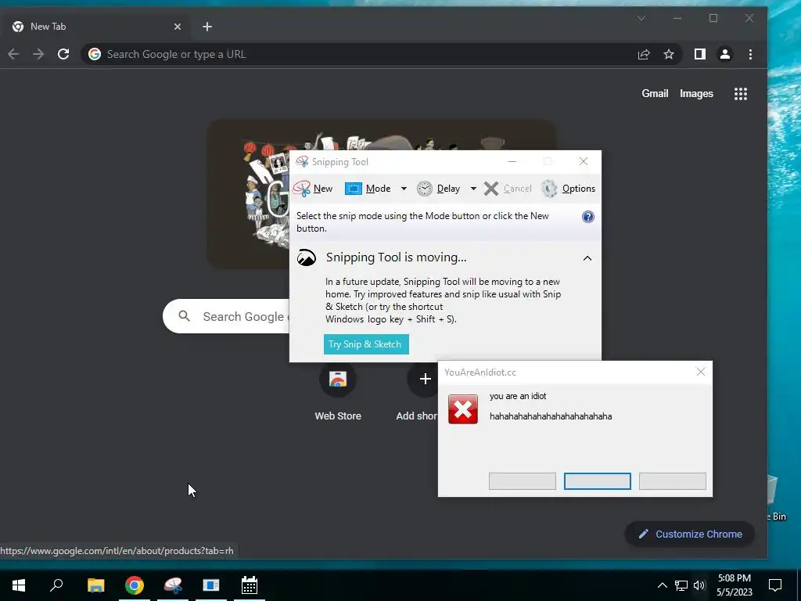Click the Mode button in Snipping Tool
Viewport: 801px width, 601px height.
[x=368, y=189]
